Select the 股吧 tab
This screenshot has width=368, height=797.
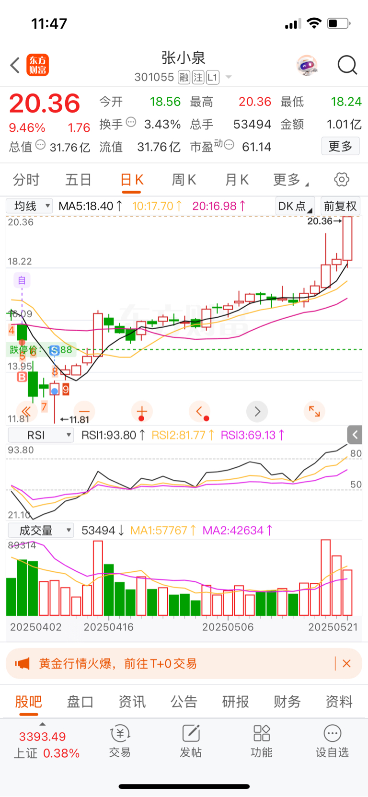(x=28, y=702)
